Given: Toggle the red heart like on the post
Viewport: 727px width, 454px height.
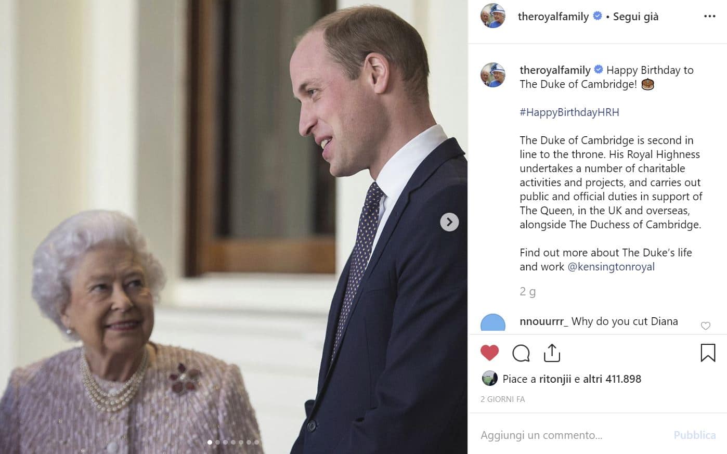Looking at the screenshot, I should pyautogui.click(x=489, y=353).
